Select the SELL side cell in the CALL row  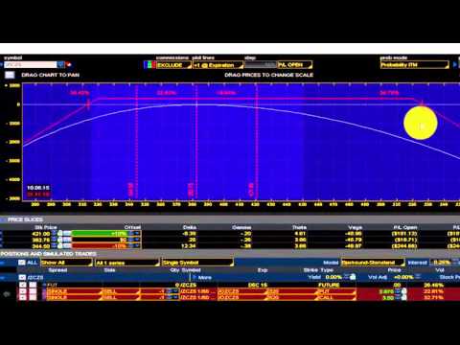coord(121,297)
